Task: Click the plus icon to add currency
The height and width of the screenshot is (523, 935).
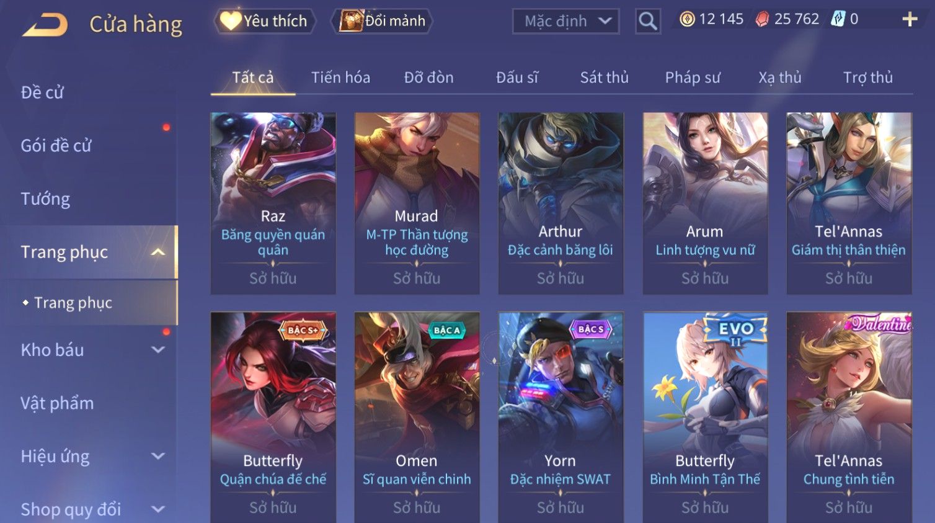Action: point(910,19)
